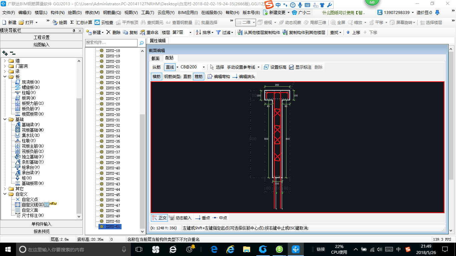
Task: Expand all nodes with the plus icon
Action: [x=5, y=53]
